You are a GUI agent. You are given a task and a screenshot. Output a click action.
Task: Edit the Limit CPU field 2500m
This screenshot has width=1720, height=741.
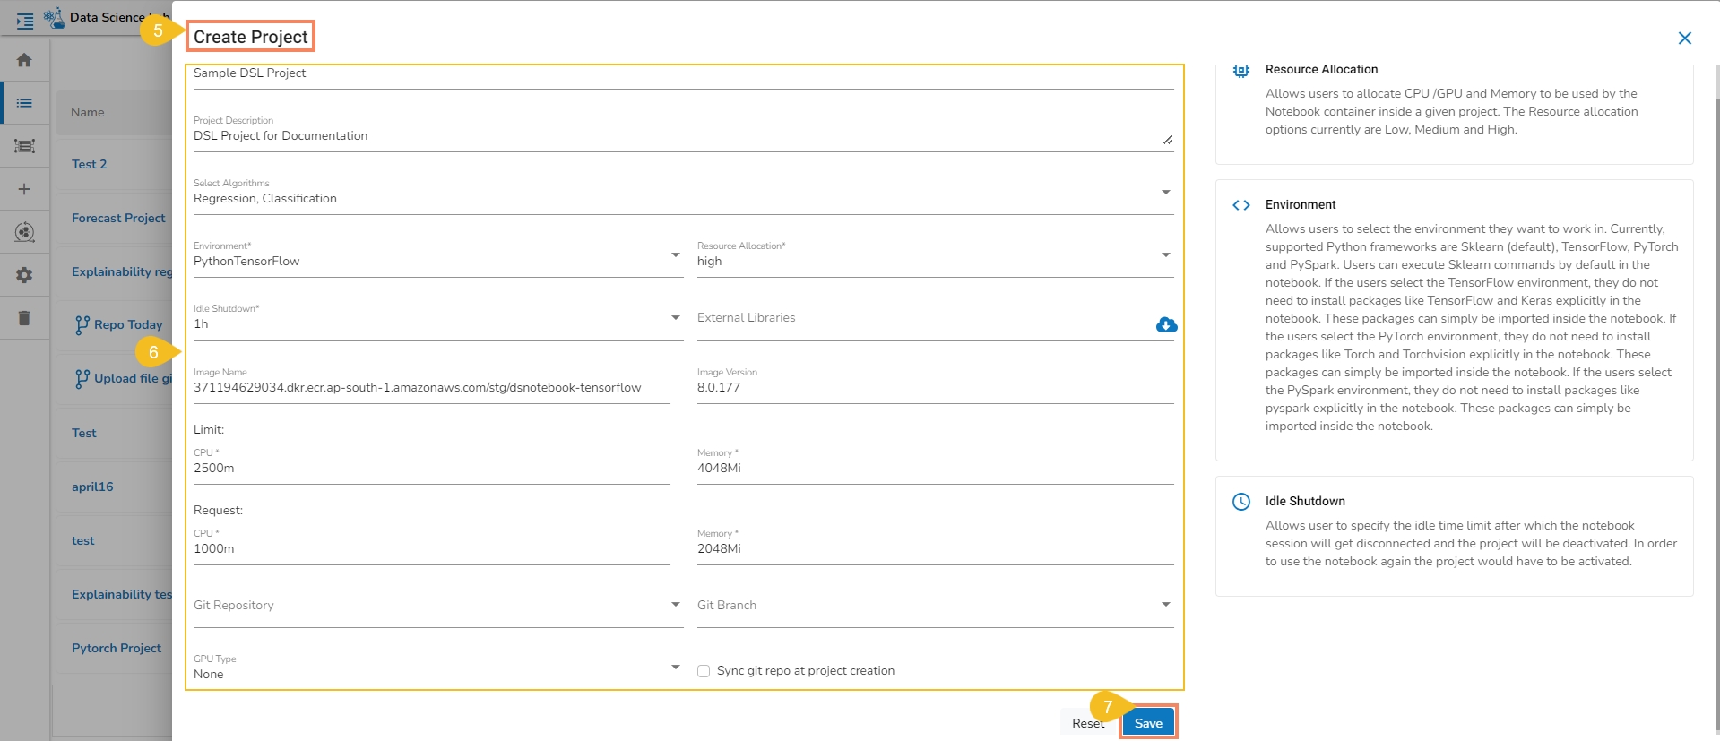coord(432,468)
